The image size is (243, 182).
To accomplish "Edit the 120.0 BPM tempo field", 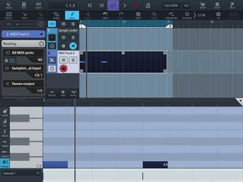I will click(x=171, y=6).
